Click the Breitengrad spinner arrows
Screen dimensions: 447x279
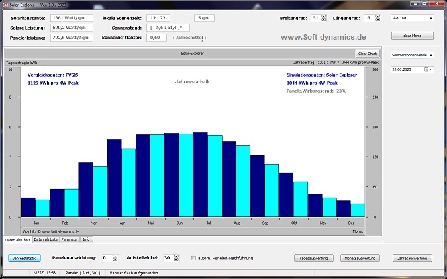(323, 17)
